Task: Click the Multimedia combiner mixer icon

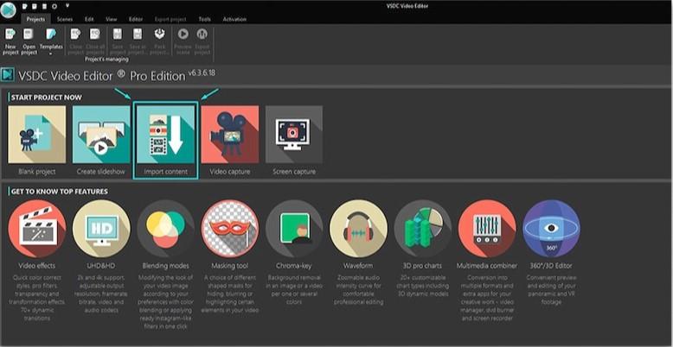Action: click(487, 229)
